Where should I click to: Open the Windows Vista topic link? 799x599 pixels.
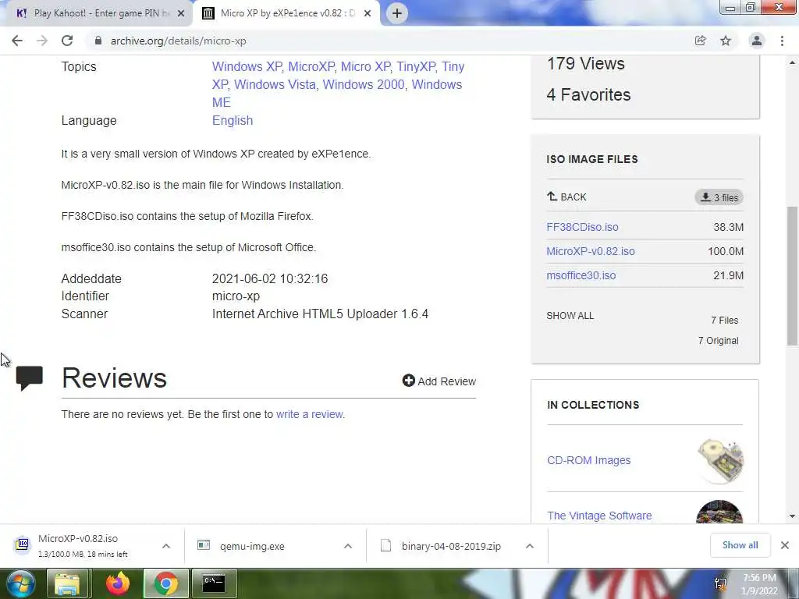click(x=275, y=84)
